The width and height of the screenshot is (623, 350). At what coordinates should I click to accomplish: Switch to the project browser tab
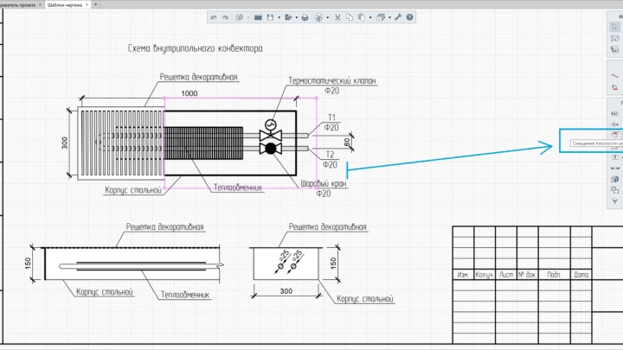17,5
